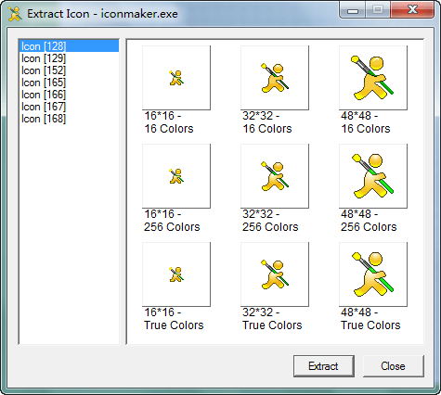Select the 16*16 True Colors icon preview
This screenshot has width=441, height=395.
(176, 274)
